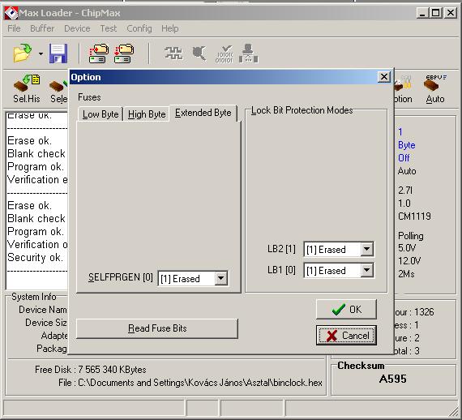Click the floppy disk save icon
This screenshot has height=420, width=462.
[58, 54]
